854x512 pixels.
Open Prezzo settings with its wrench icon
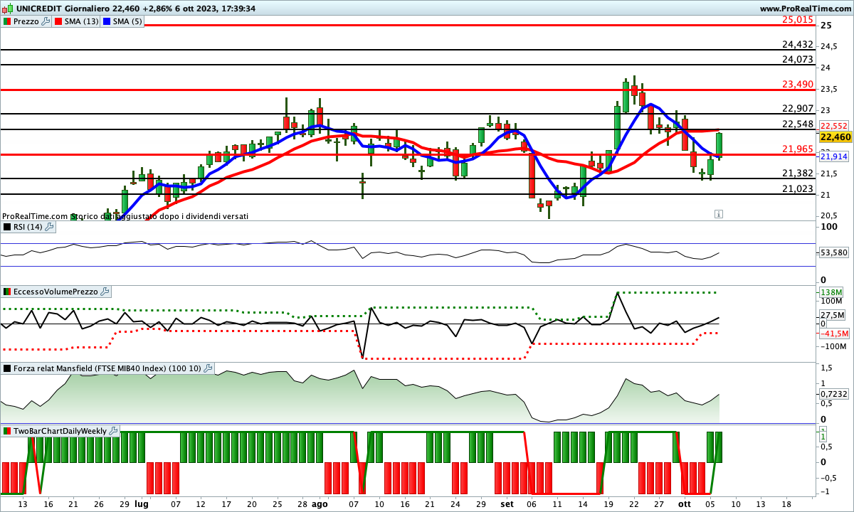[46, 21]
